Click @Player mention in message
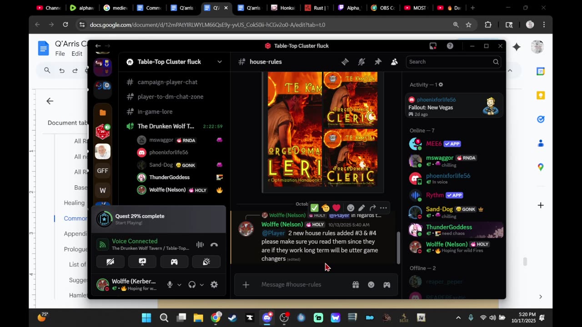This screenshot has width=582, height=327. [x=273, y=233]
